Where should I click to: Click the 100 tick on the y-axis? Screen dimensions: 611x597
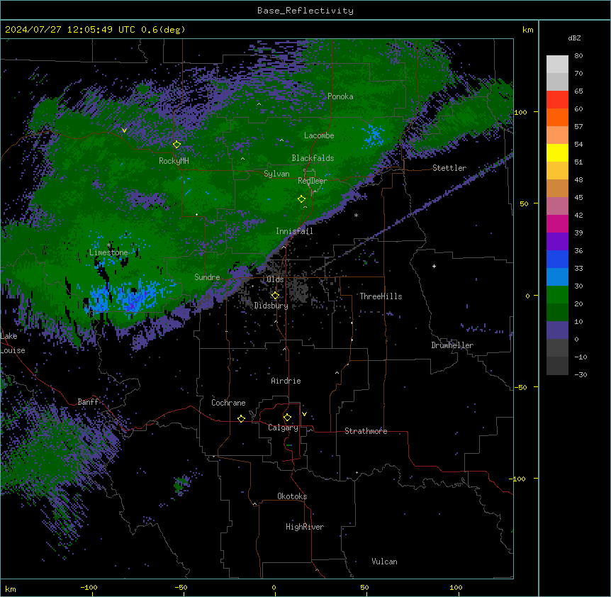(520, 113)
